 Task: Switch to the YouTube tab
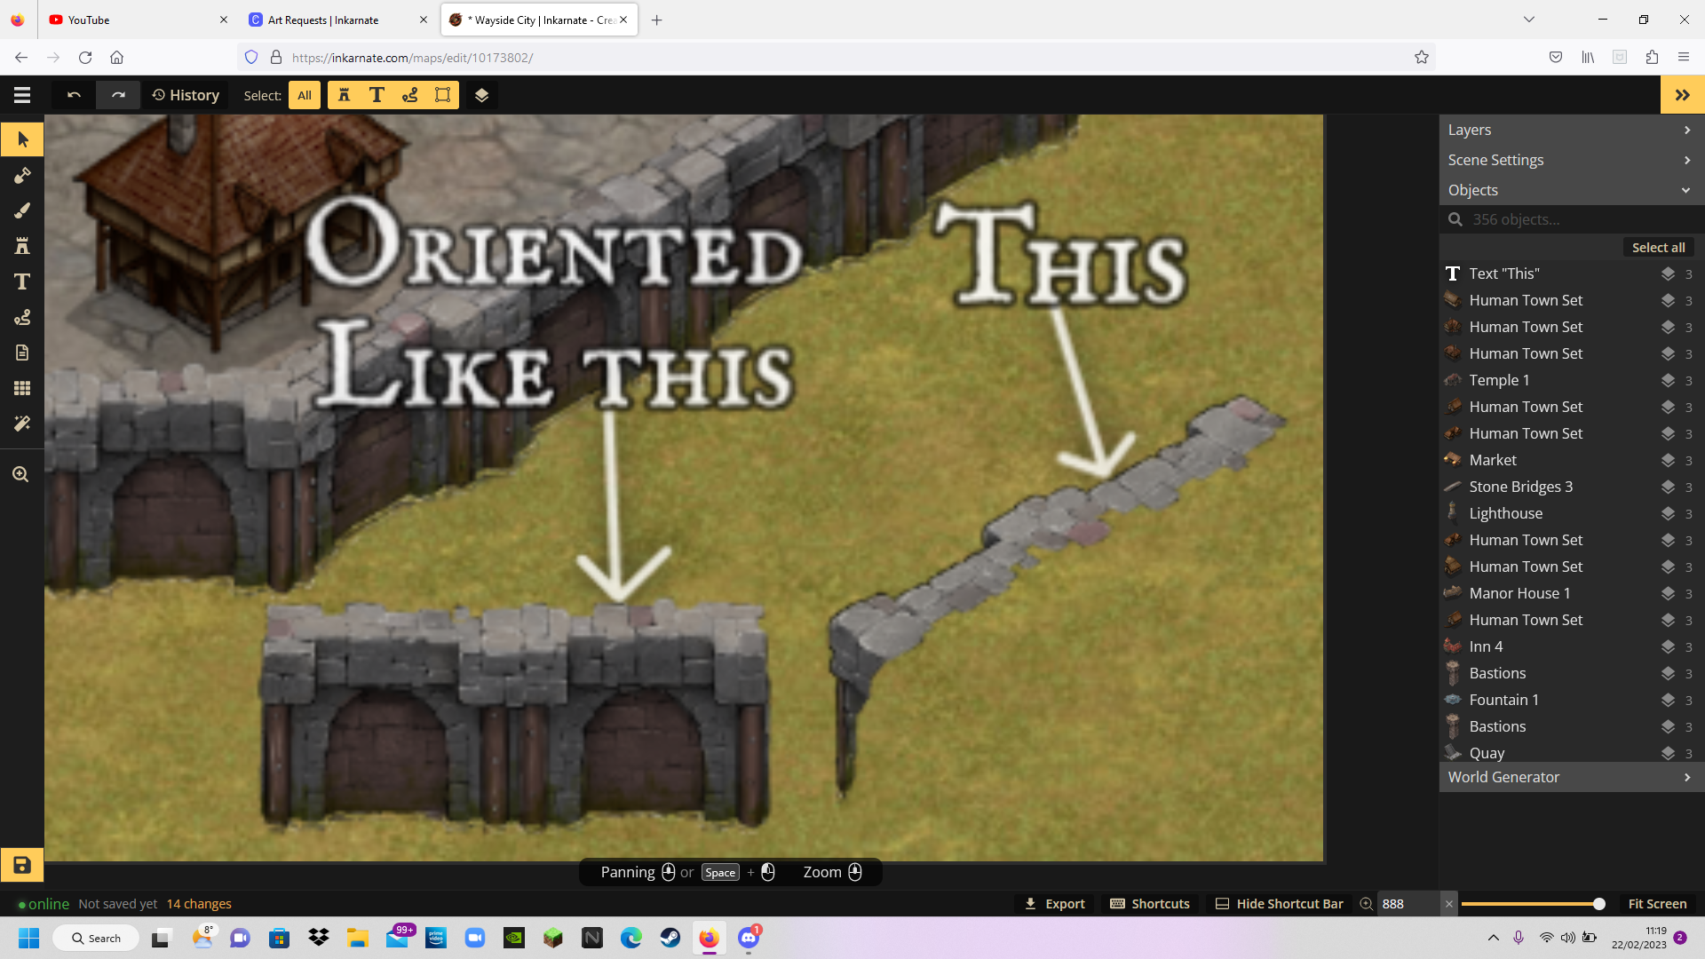click(x=138, y=20)
